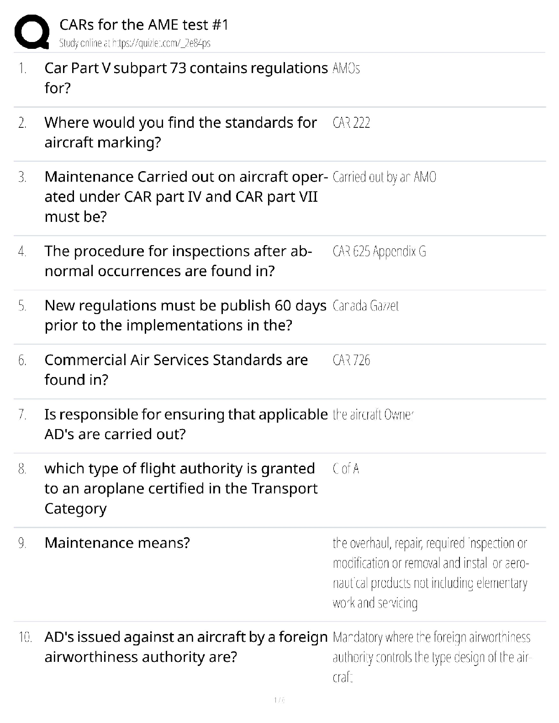Select question about Transport Category flight authority
Image resolution: width=559 pixels, height=723 pixels.
pos(181,488)
